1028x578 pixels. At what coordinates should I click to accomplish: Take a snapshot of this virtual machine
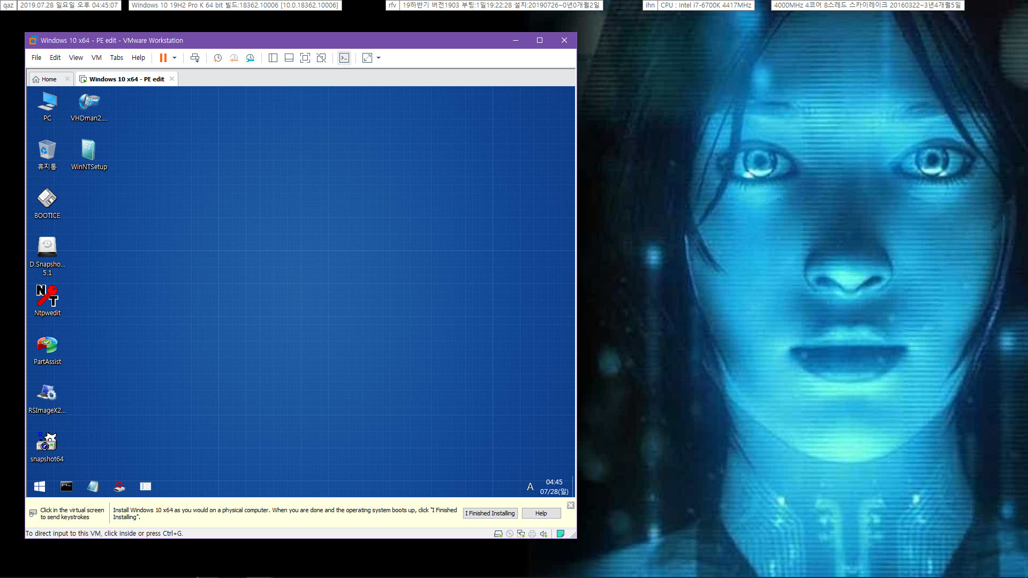(217, 58)
